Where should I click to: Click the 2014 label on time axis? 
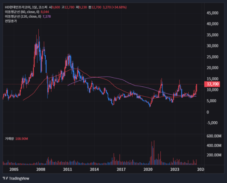94,169
